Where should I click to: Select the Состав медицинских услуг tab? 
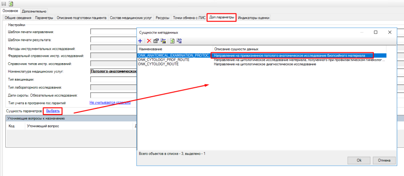pyautogui.click(x=131, y=18)
